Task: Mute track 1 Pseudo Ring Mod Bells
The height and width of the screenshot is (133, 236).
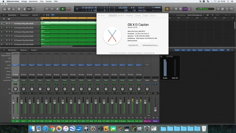Action: click(7, 23)
